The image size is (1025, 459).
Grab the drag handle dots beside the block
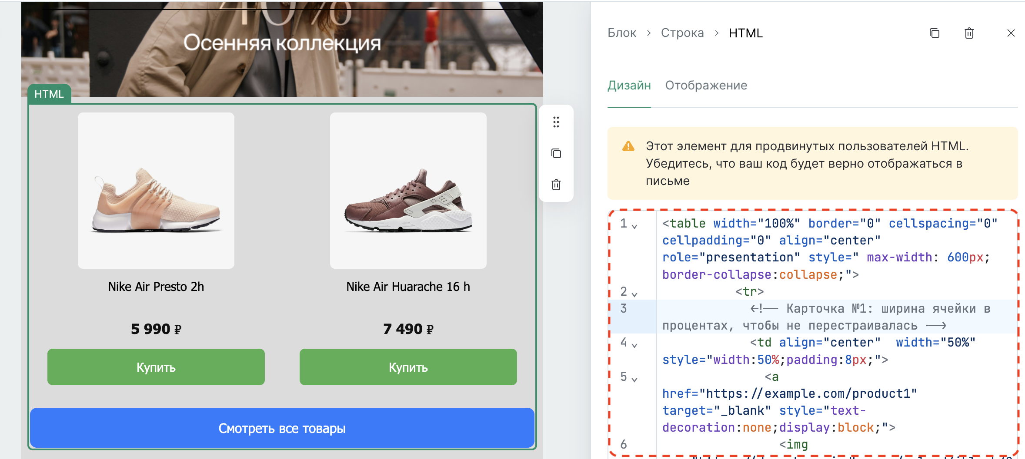tap(556, 122)
